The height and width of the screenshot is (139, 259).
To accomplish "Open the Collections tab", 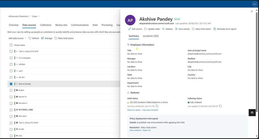I will pyautogui.click(x=46, y=25).
